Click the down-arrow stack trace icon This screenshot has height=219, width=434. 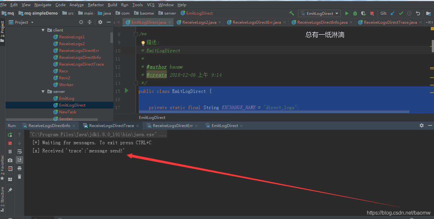click(19, 143)
